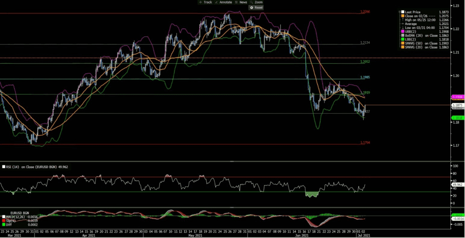The height and width of the screenshot is (238, 465).
Task: Select the Last Price legend label
Action: tap(412, 12)
